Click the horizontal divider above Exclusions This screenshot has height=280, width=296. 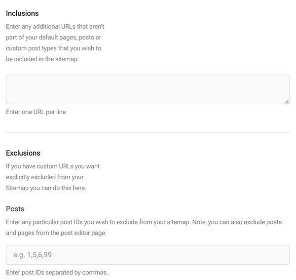click(148, 133)
